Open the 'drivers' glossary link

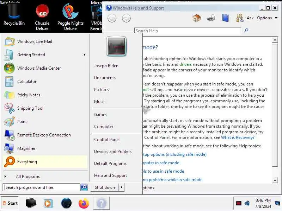[186, 64]
